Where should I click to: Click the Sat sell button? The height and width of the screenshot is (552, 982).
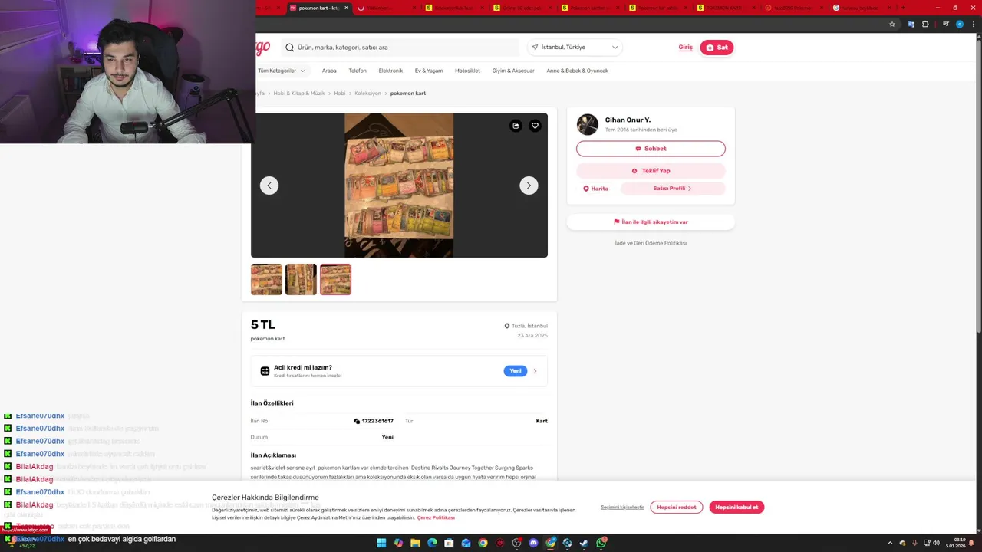click(717, 48)
